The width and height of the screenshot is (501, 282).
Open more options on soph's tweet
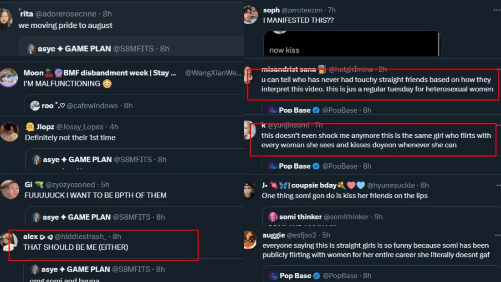tap(496, 10)
